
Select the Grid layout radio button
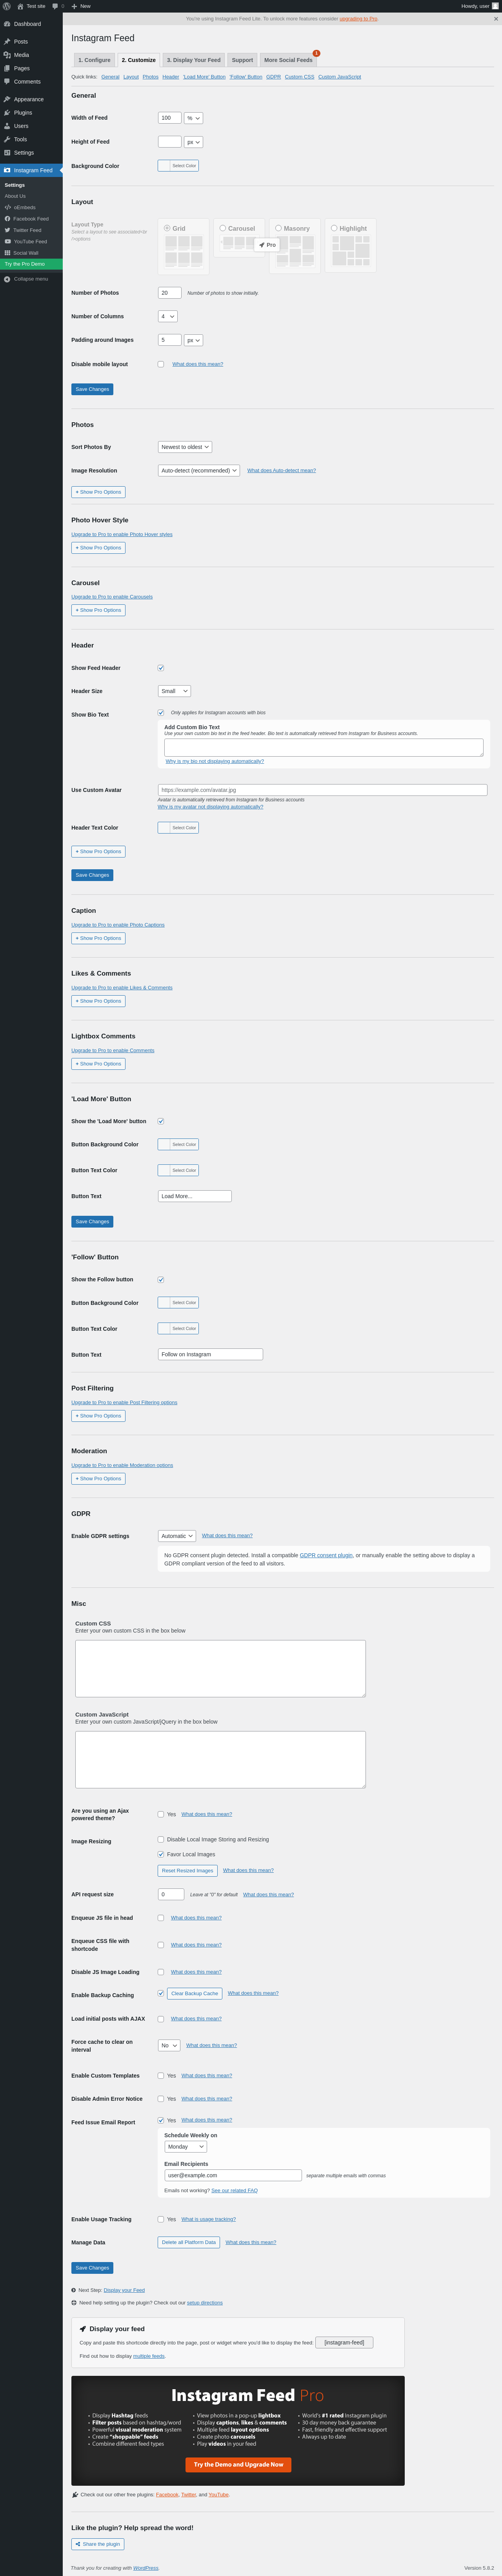[167, 228]
